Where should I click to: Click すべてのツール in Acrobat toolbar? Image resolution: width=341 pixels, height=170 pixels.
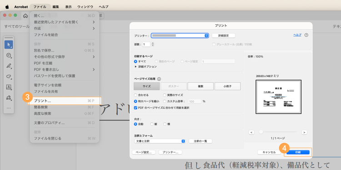17,26
